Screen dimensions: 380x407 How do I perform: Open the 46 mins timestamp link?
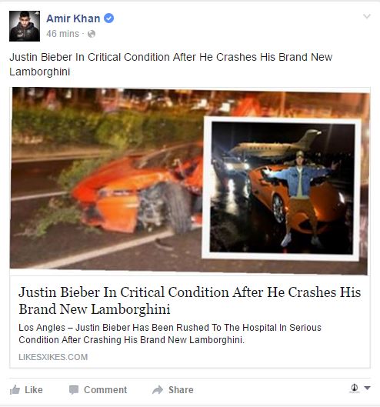tap(62, 34)
